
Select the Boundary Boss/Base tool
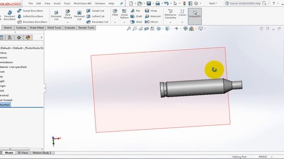tap(32, 22)
